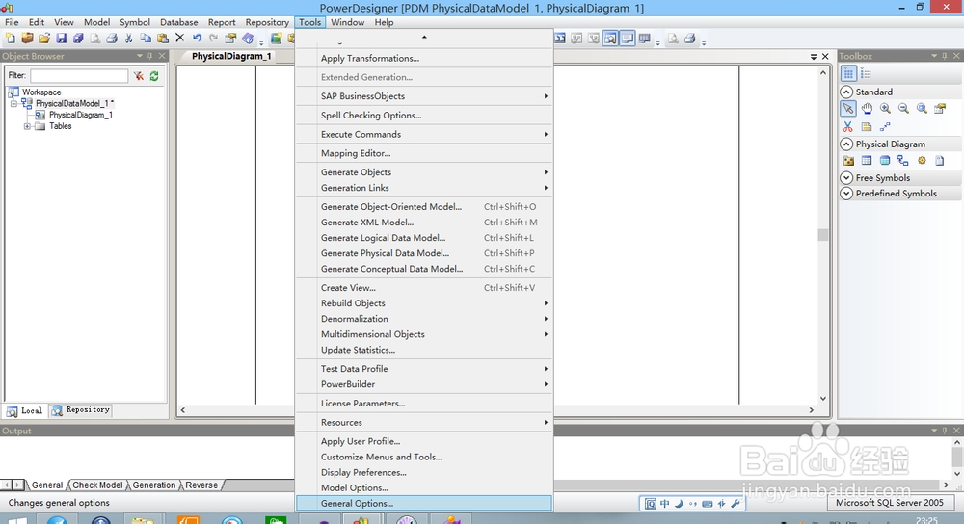Toggle the Output pane toolbar button
964x524 pixels.
coord(628,39)
